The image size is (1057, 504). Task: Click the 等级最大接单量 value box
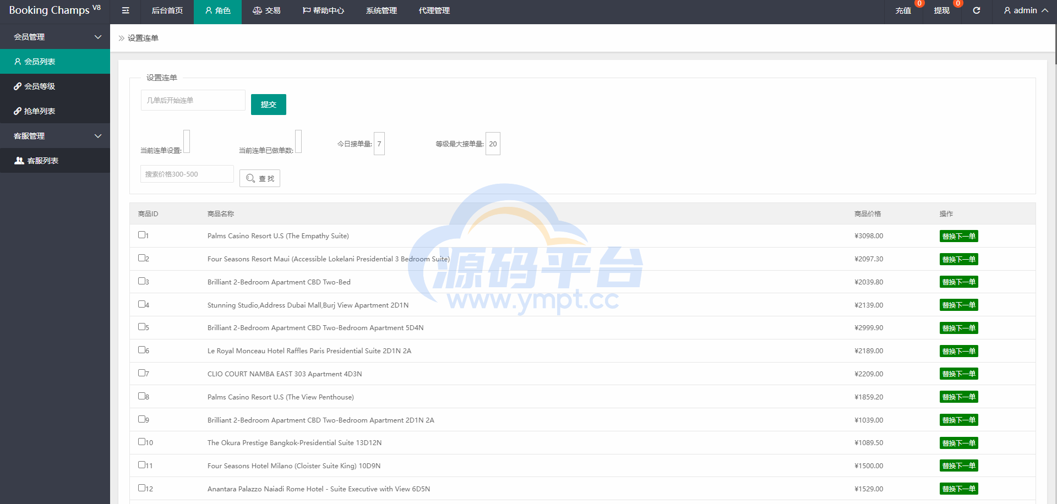pyautogui.click(x=493, y=144)
